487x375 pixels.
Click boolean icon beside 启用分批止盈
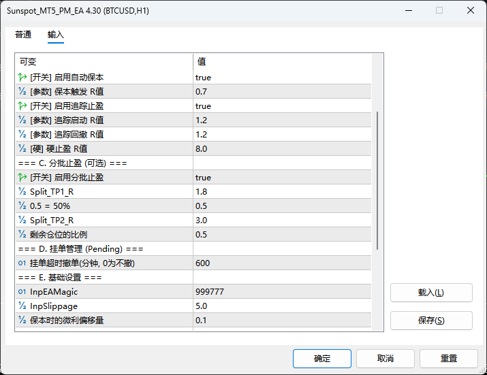(22, 177)
